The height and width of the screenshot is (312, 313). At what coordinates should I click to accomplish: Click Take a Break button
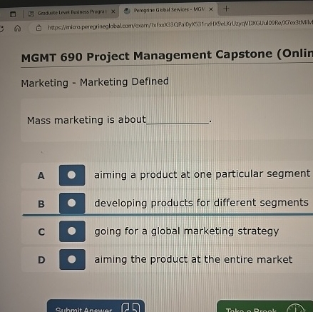(x=265, y=307)
